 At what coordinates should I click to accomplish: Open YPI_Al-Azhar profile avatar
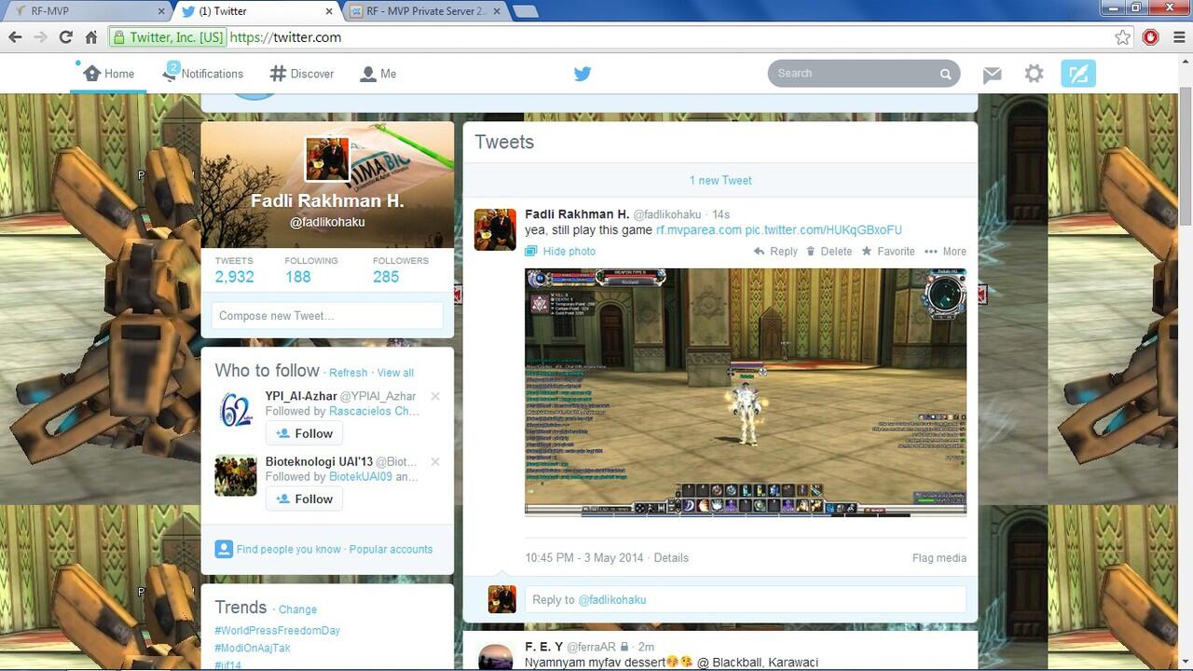[236, 410]
